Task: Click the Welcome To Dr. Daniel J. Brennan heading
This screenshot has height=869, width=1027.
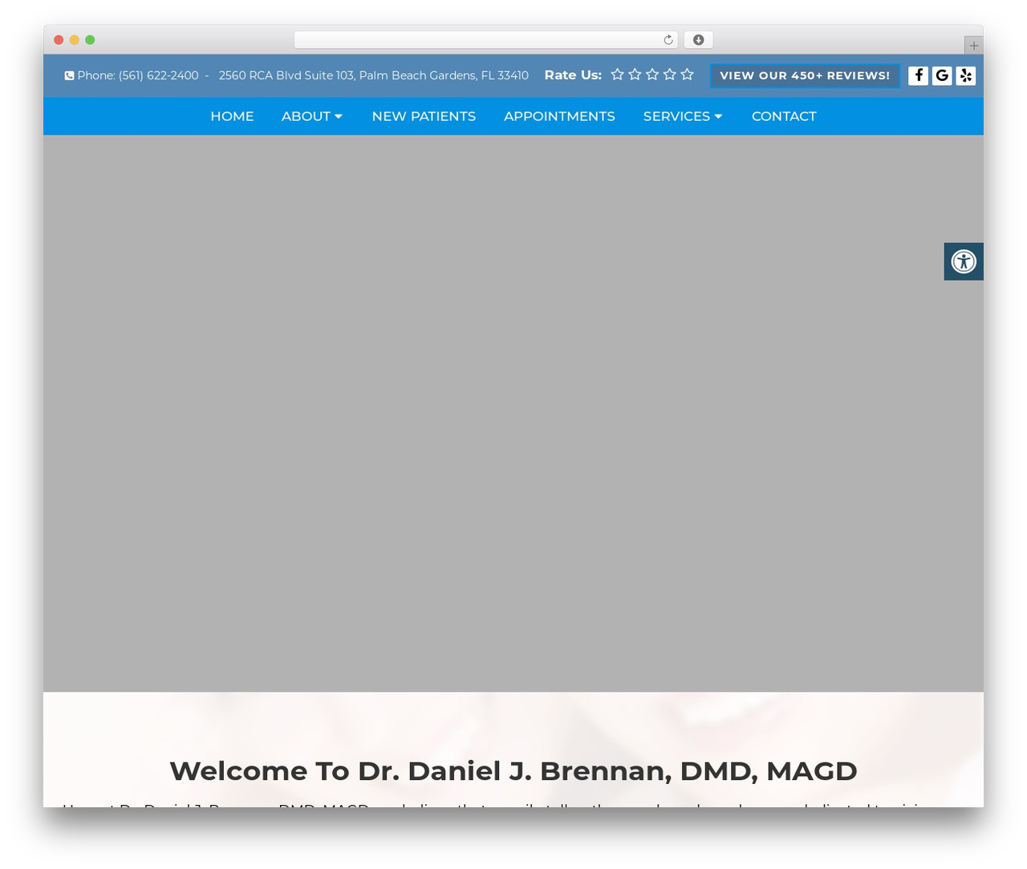Action: click(513, 770)
